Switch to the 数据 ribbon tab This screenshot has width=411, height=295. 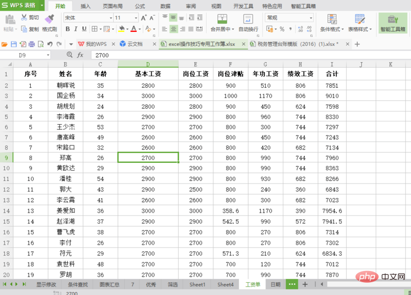click(165, 6)
